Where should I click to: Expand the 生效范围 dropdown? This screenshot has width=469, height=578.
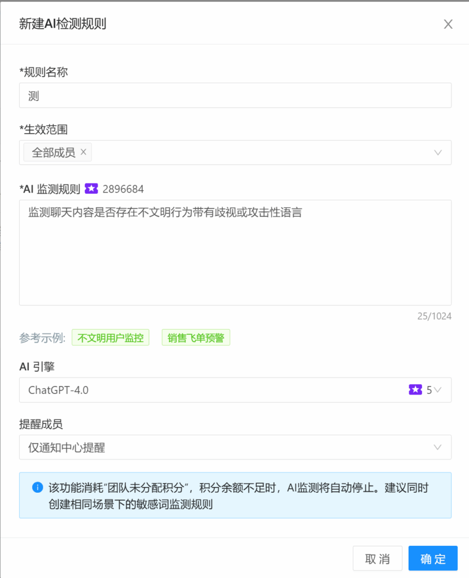(437, 152)
